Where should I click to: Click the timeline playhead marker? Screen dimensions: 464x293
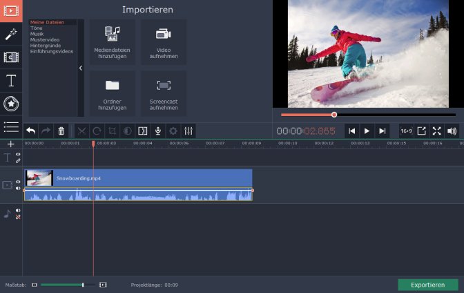(93, 144)
